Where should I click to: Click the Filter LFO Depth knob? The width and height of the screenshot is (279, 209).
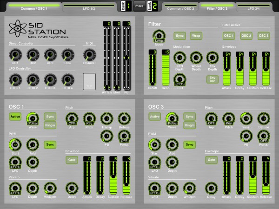click(x=179, y=58)
